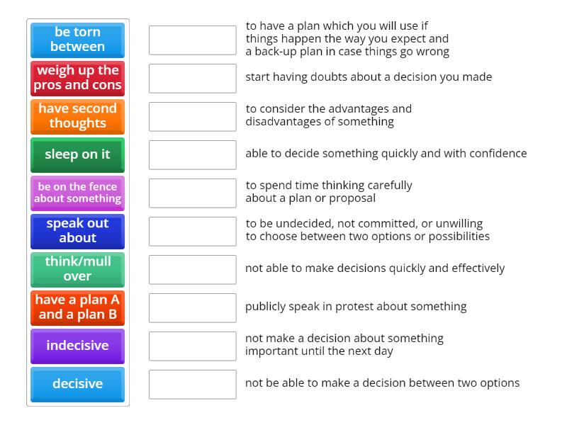Click the box beside 'publicly speak in protest'
The image size is (567, 425).
coord(193,307)
